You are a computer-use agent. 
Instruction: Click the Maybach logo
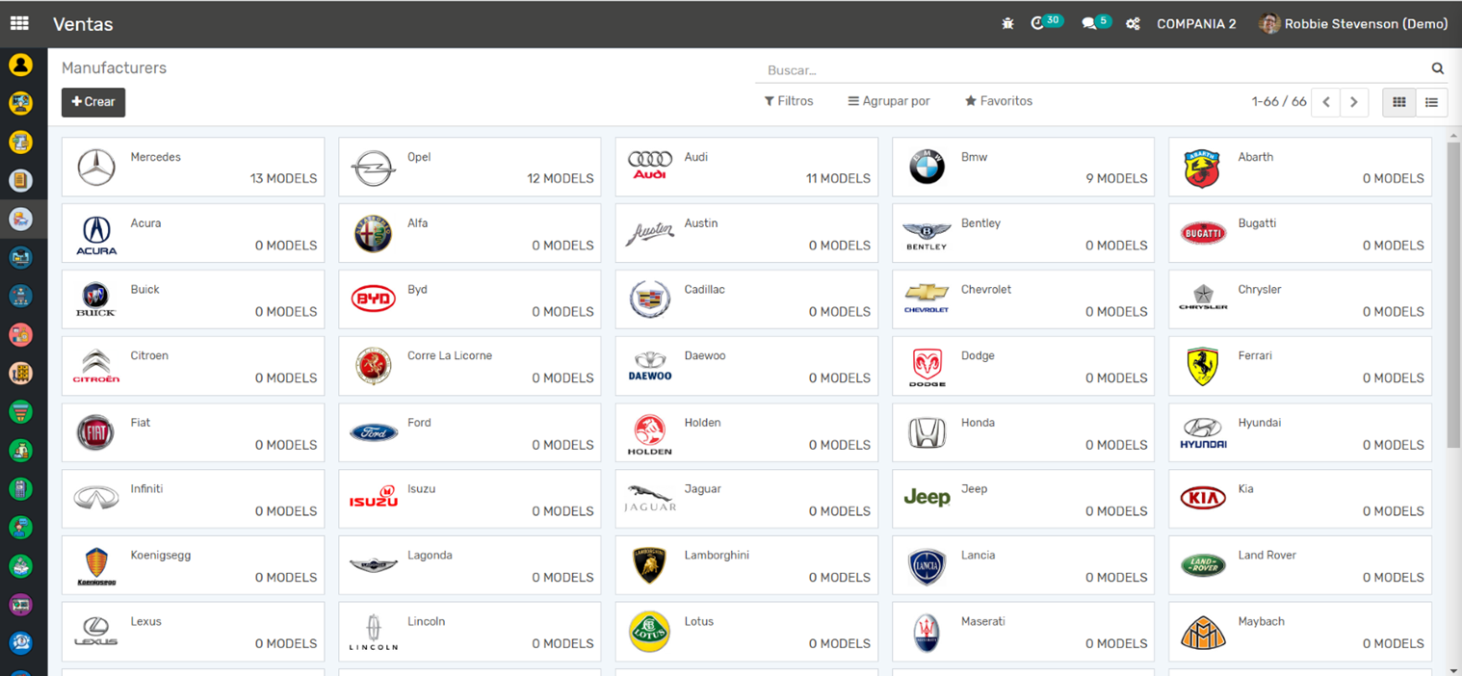[x=1203, y=633]
